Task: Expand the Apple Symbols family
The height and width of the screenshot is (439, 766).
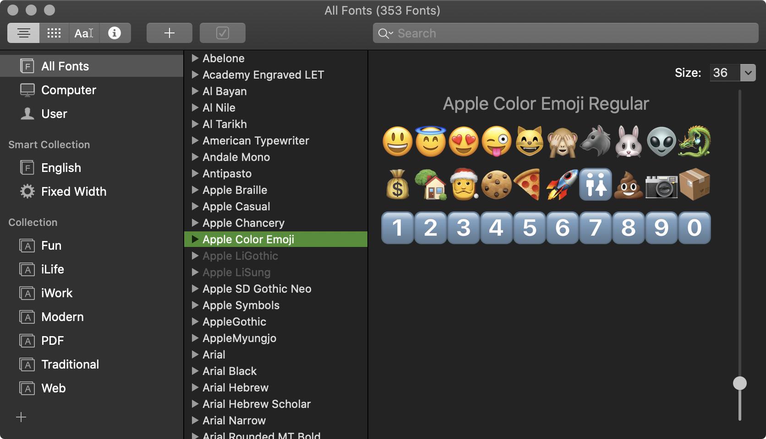Action: (195, 305)
